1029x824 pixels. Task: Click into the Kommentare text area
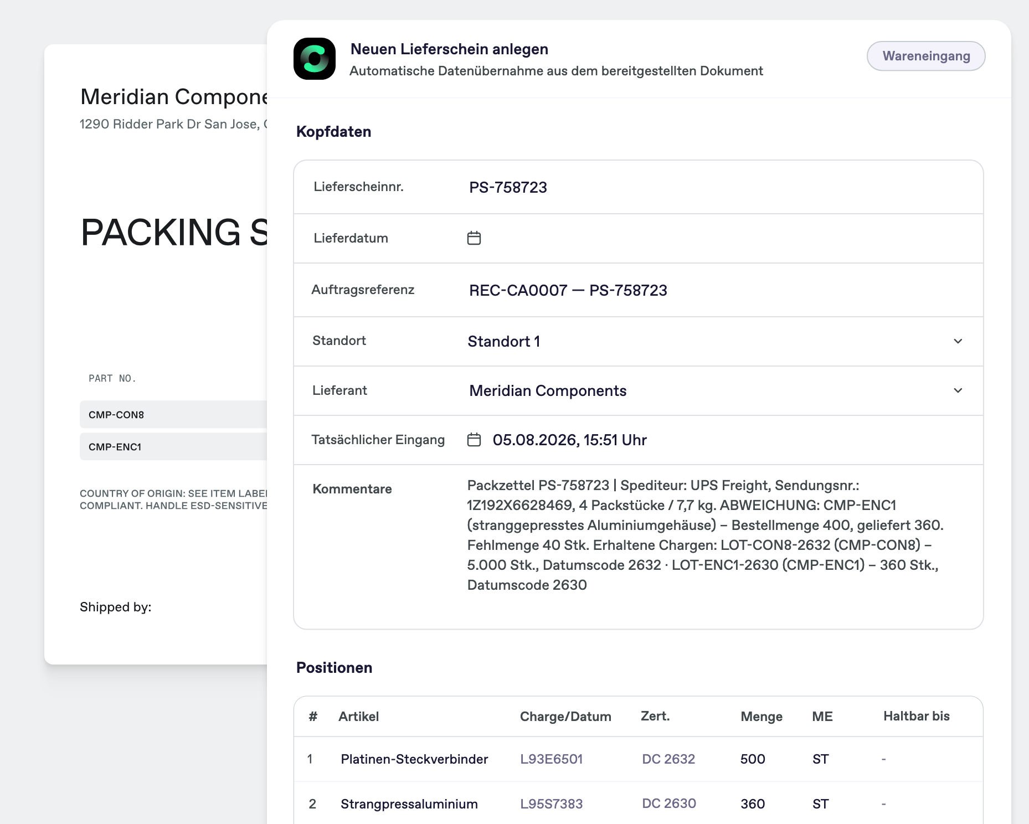(x=706, y=535)
